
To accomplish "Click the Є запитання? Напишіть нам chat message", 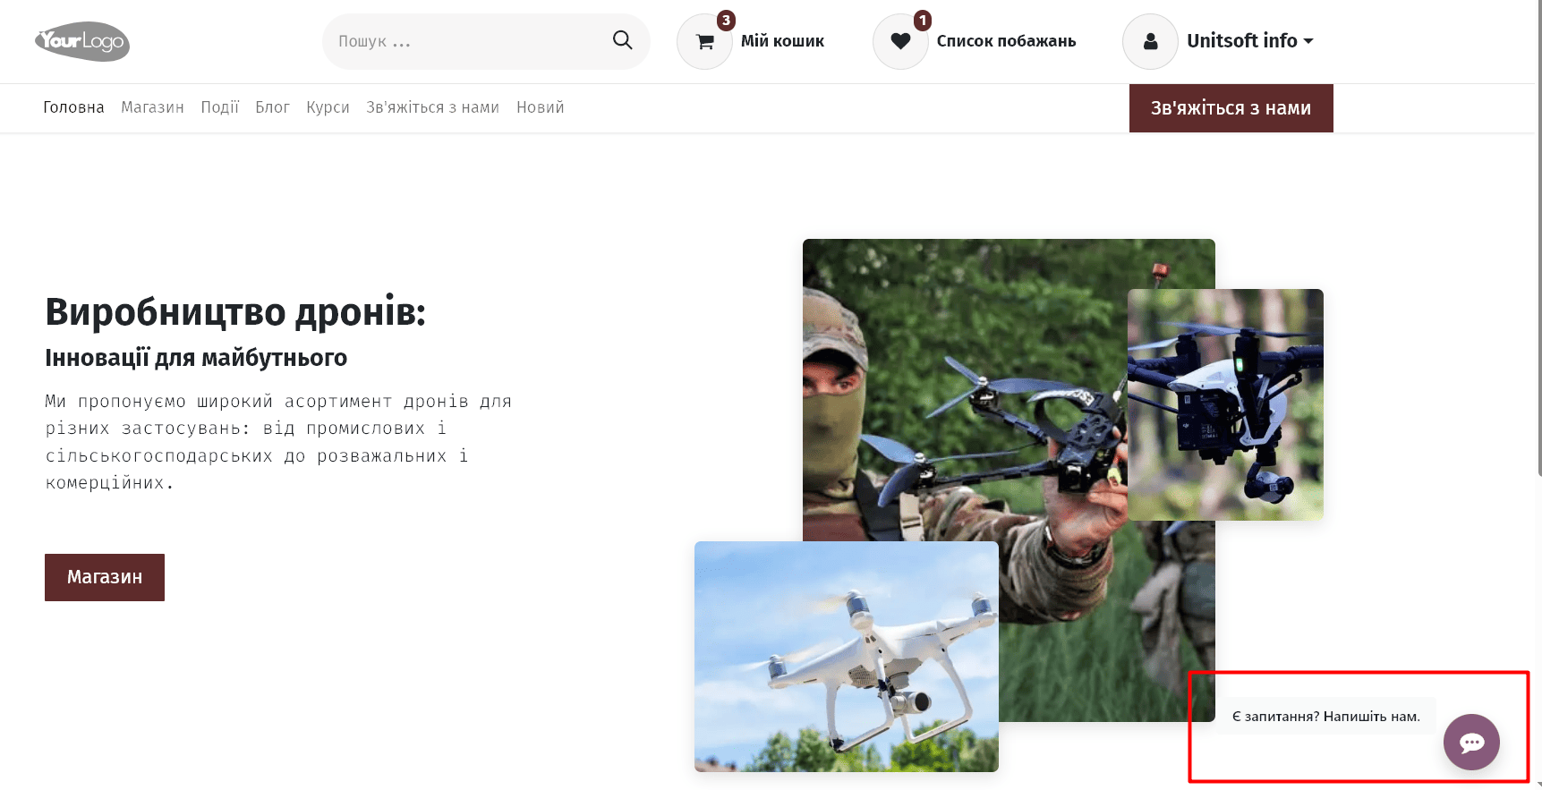I will [x=1325, y=716].
